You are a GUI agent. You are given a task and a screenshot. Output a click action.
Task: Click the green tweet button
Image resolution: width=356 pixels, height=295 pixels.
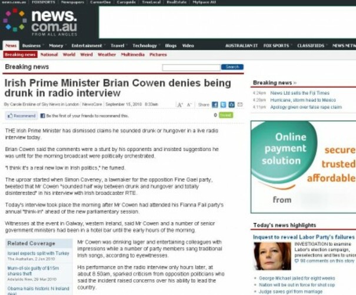(x=226, y=115)
